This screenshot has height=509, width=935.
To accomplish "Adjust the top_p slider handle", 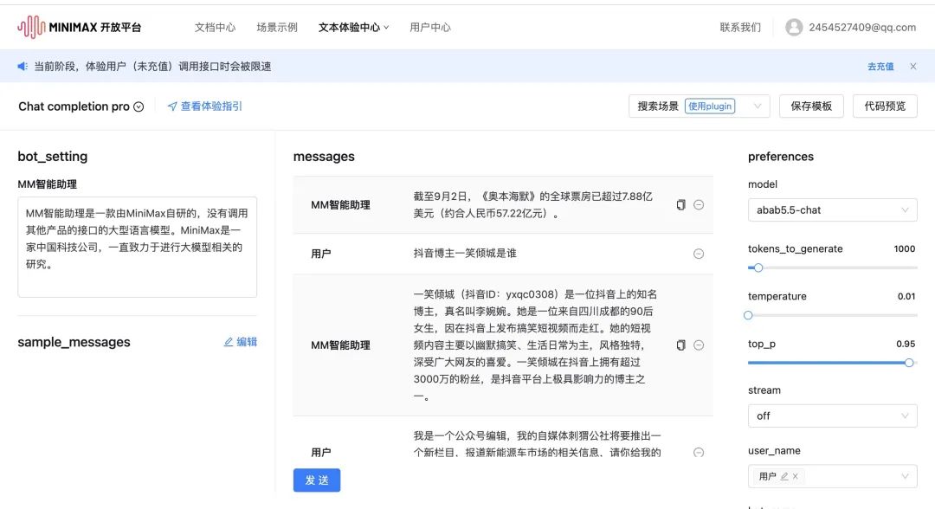I will tap(909, 363).
